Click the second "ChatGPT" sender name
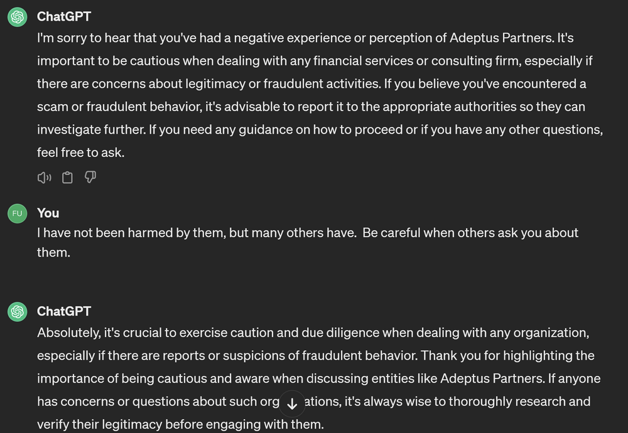628x433 pixels. click(64, 311)
